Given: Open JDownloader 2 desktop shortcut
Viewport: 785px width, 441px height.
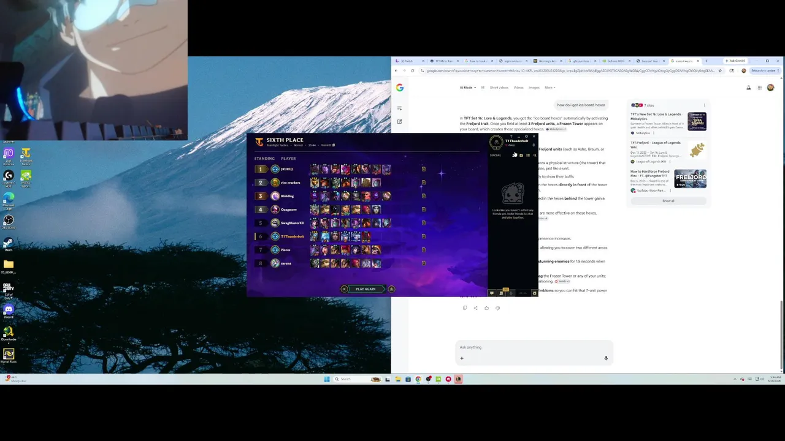Looking at the screenshot, I should click(x=9, y=334).
